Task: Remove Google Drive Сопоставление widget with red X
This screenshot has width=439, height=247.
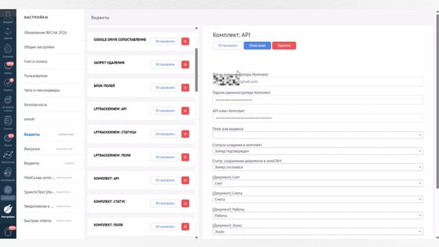Action: (x=185, y=41)
